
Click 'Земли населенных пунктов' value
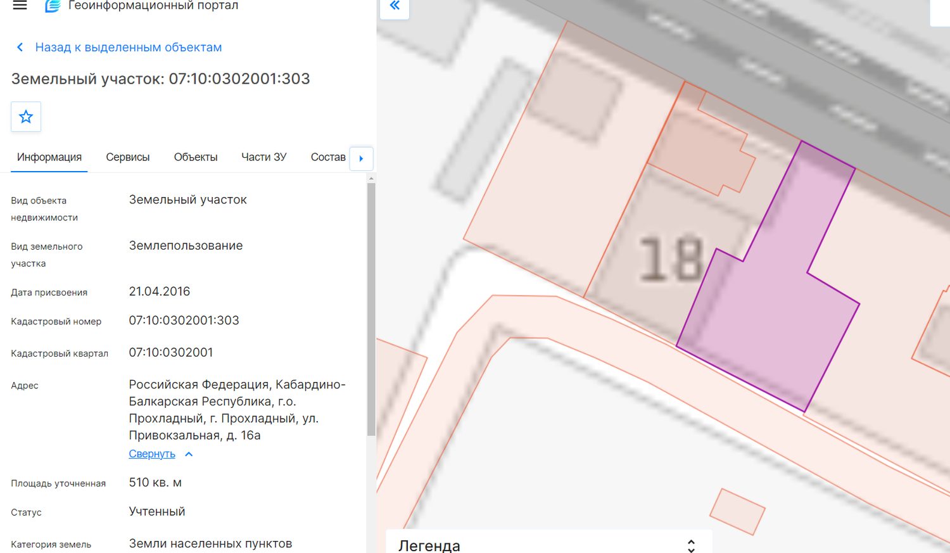click(x=210, y=543)
